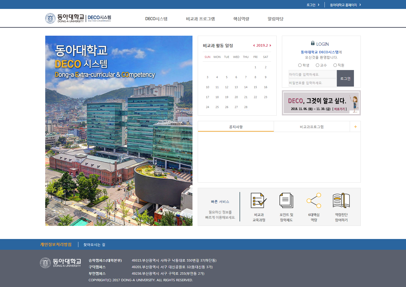This screenshot has height=287, width=406.
Task: Select the 교수 radio button
Action: 317,65
